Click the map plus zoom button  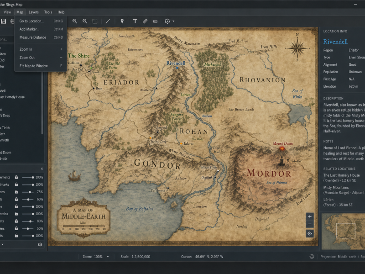[310, 216]
